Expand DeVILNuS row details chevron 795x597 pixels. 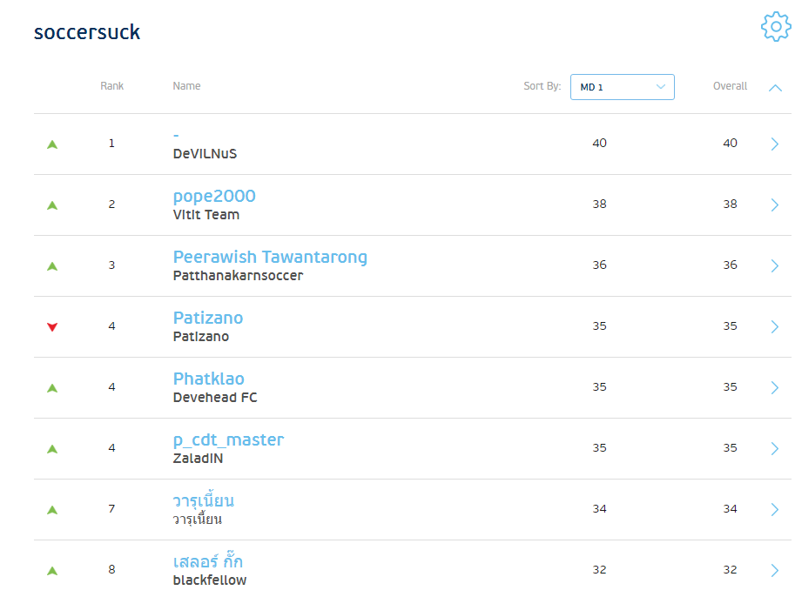tap(775, 144)
